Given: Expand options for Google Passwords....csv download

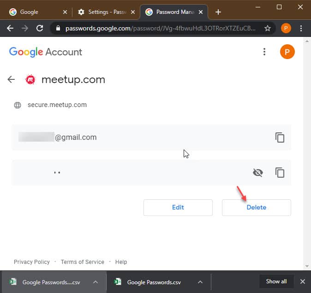Looking at the screenshot, I should pyautogui.click(x=96, y=282).
